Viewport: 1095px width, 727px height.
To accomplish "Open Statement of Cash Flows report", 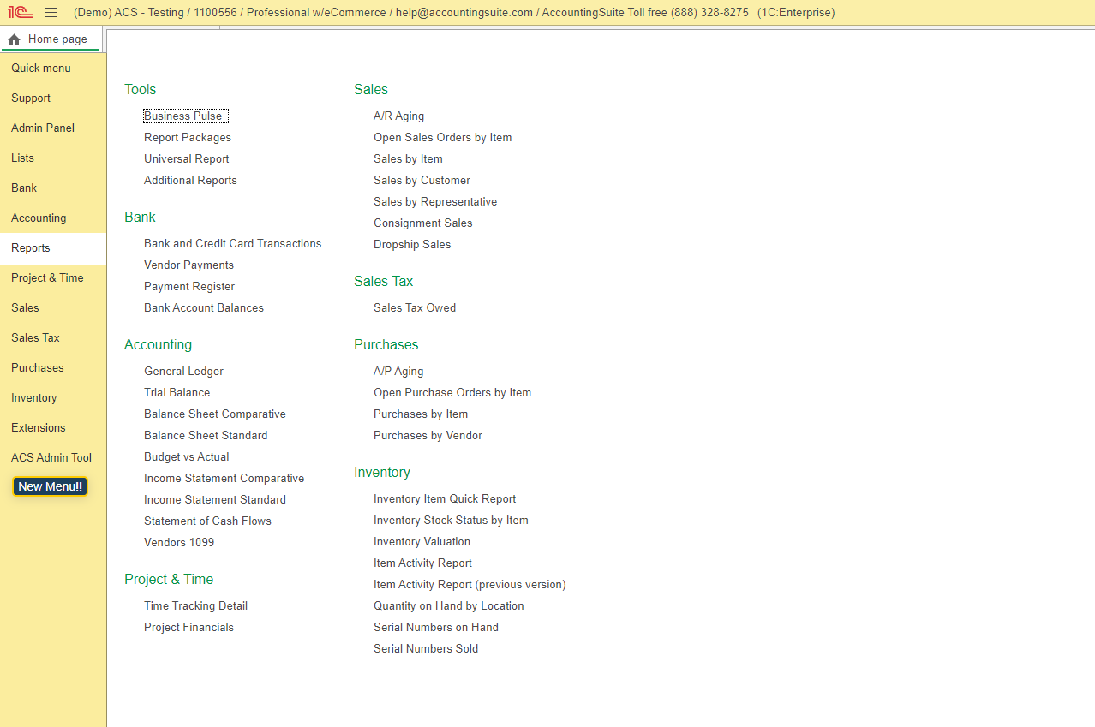I will pos(208,521).
